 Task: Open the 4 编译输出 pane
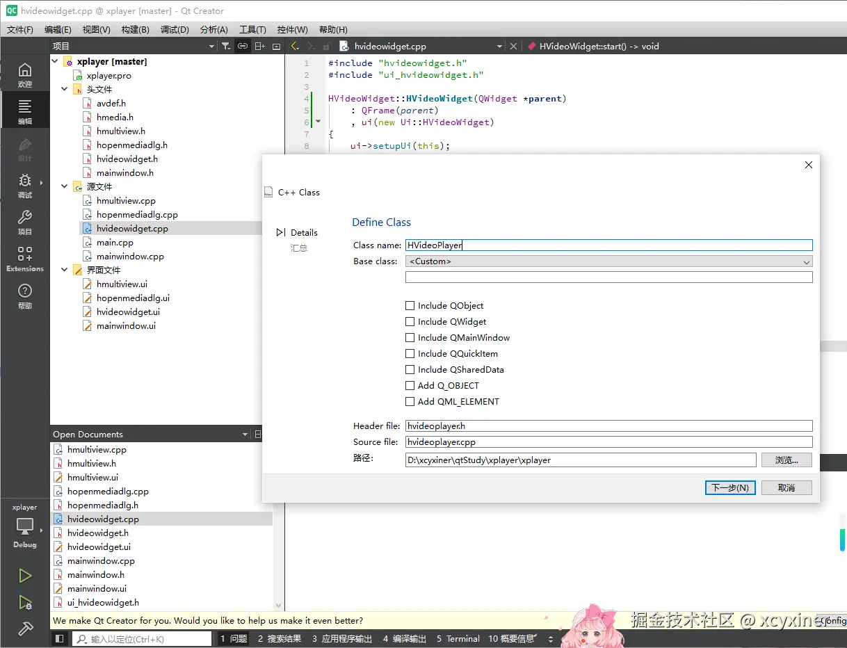[405, 638]
